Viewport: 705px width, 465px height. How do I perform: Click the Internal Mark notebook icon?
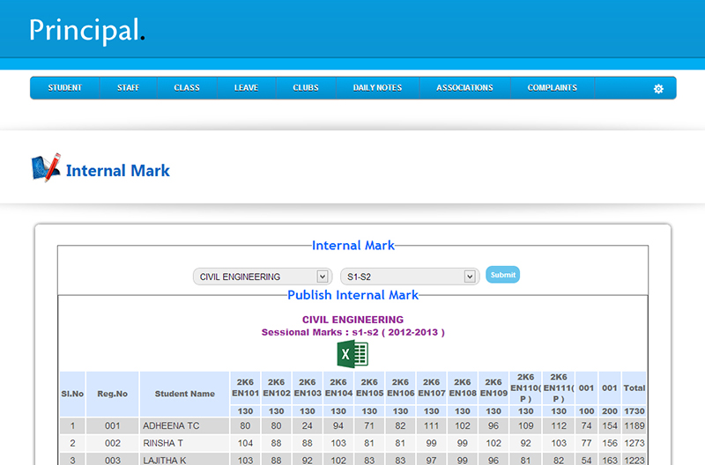coord(46,168)
